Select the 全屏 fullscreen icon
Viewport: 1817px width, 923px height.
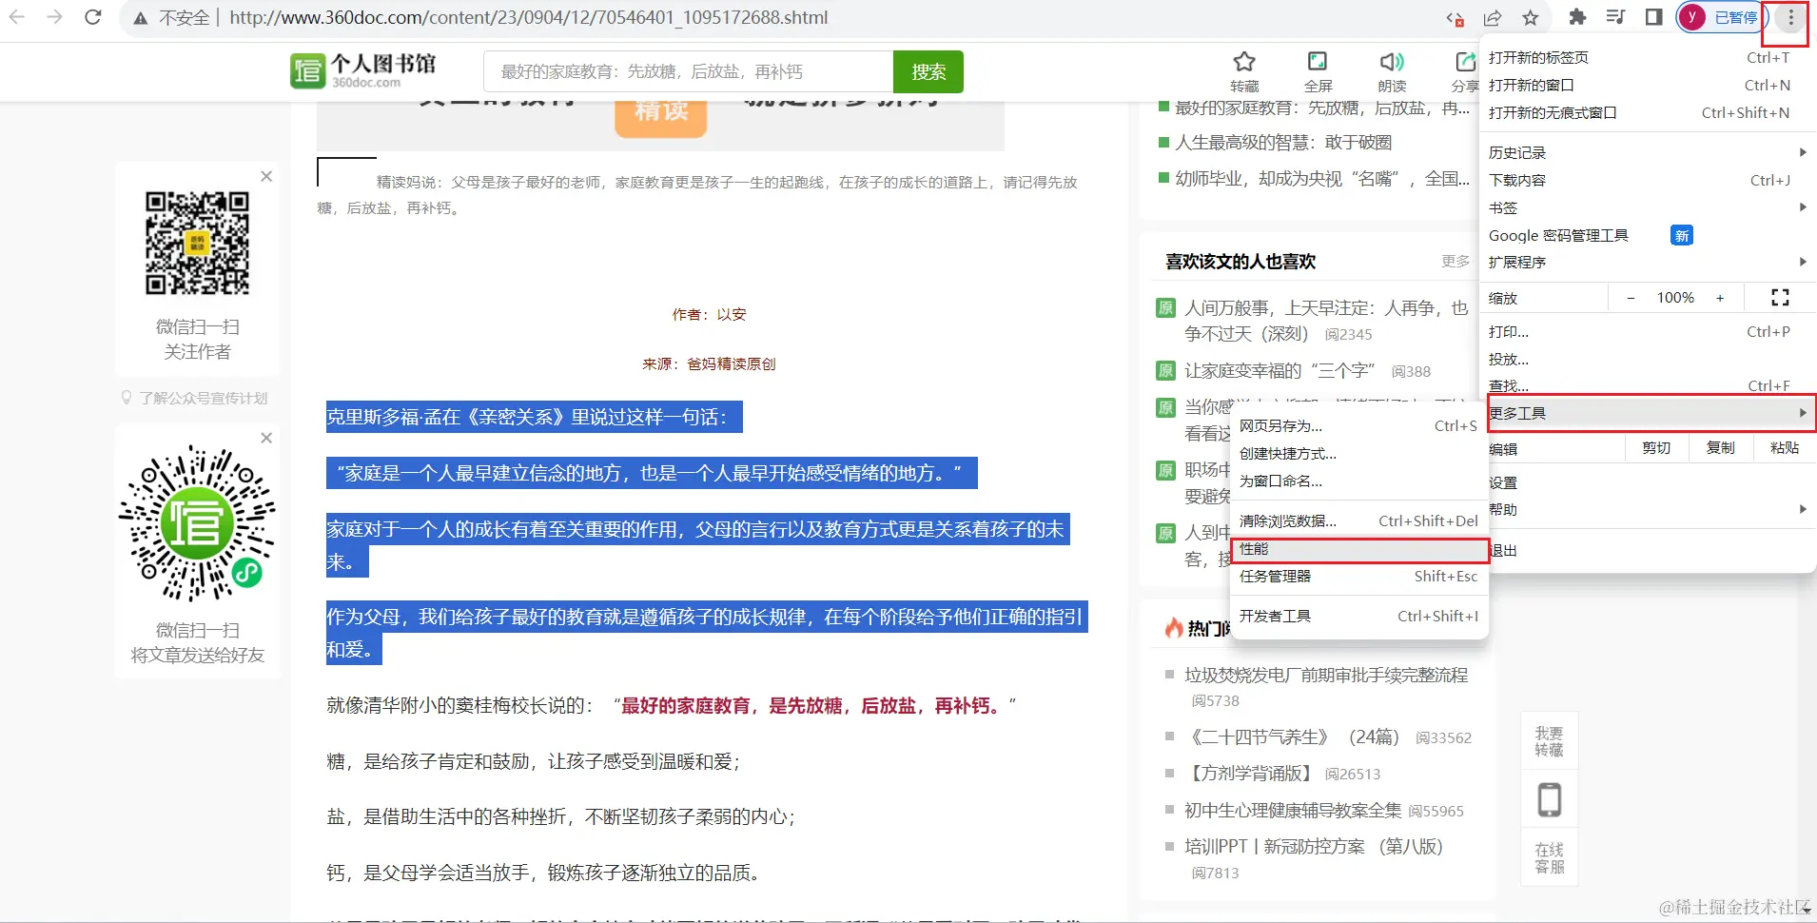click(1318, 63)
